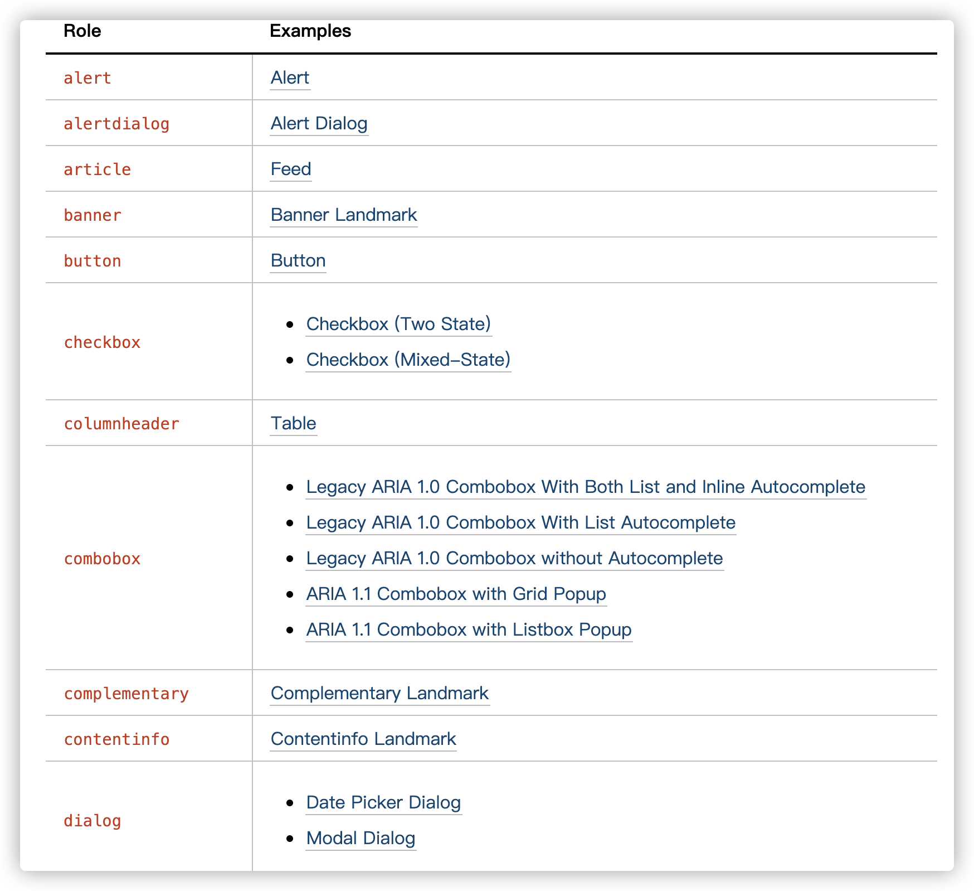Open Checkbox (Two State) example
Viewport: 974px width, 891px height.
pos(398,324)
